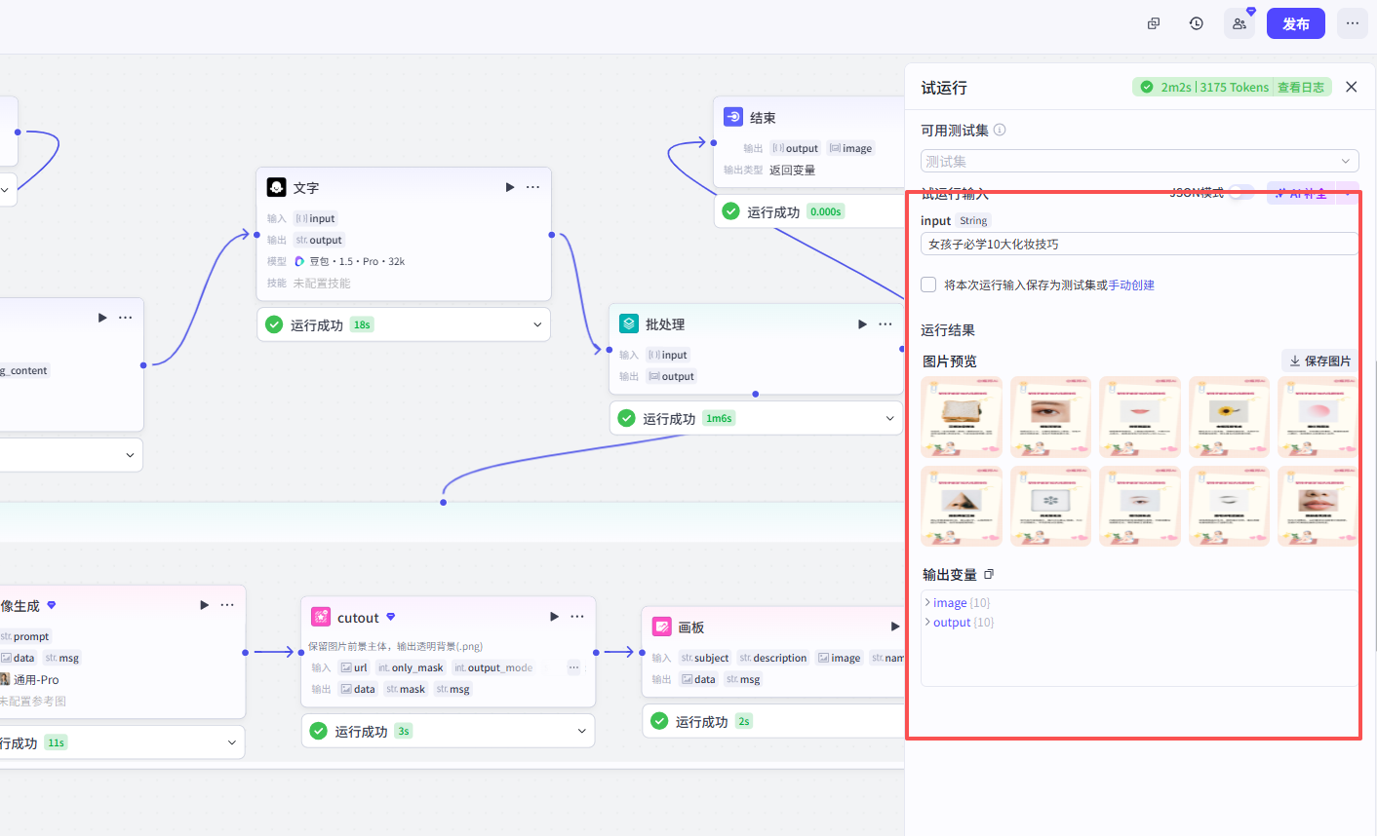Open the 测试集 dropdown

click(x=1139, y=161)
